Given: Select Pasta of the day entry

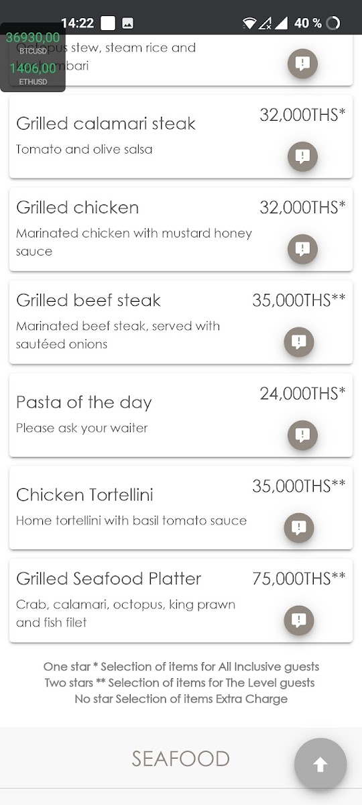Looking at the screenshot, I should tap(181, 415).
